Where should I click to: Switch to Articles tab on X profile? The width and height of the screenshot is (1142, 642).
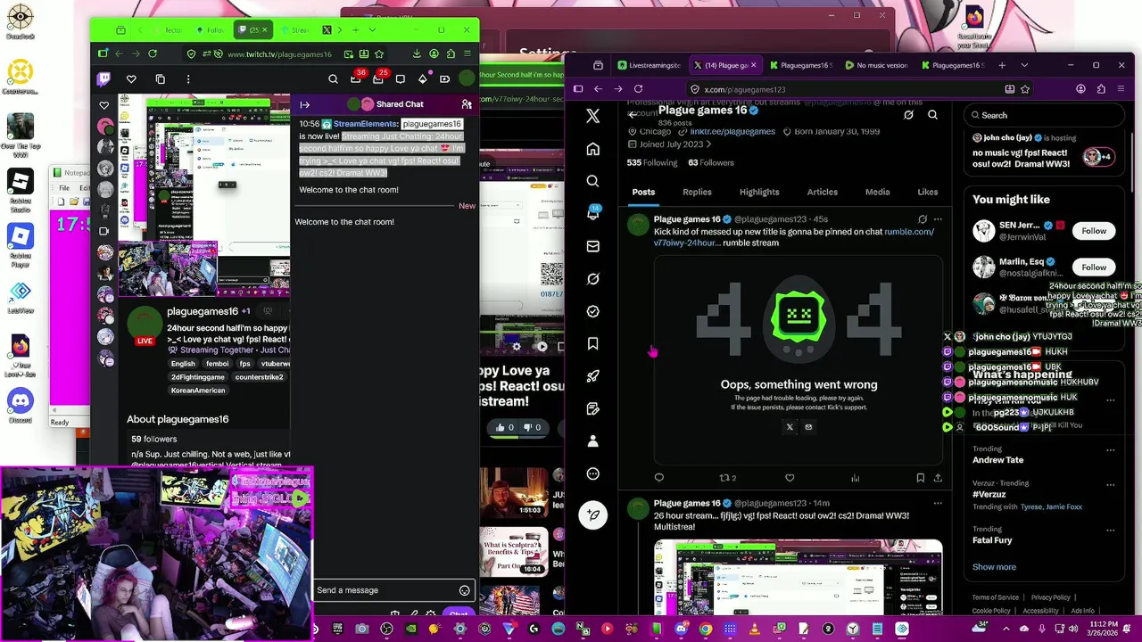(x=822, y=192)
